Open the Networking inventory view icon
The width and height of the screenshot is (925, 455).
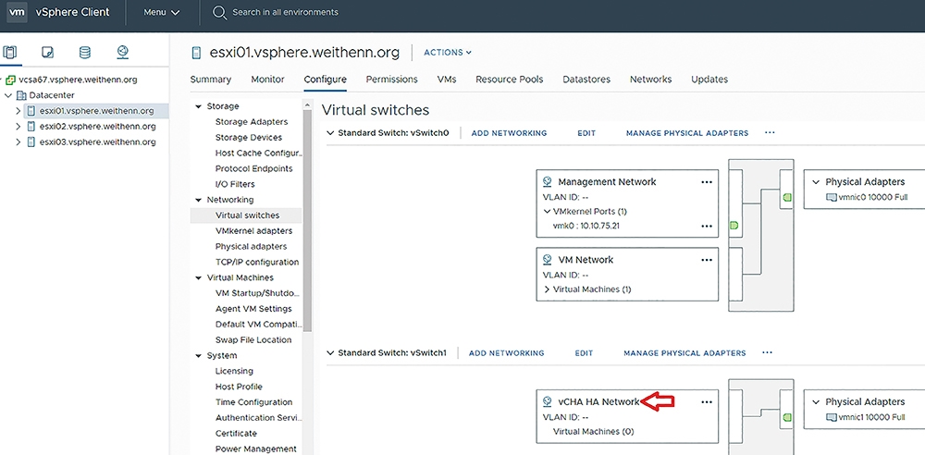click(x=123, y=53)
